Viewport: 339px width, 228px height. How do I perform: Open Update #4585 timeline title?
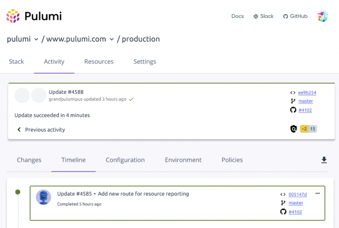pos(123,194)
